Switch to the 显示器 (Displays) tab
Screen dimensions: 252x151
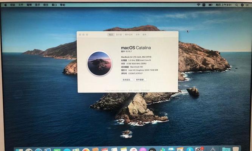tap(119, 34)
